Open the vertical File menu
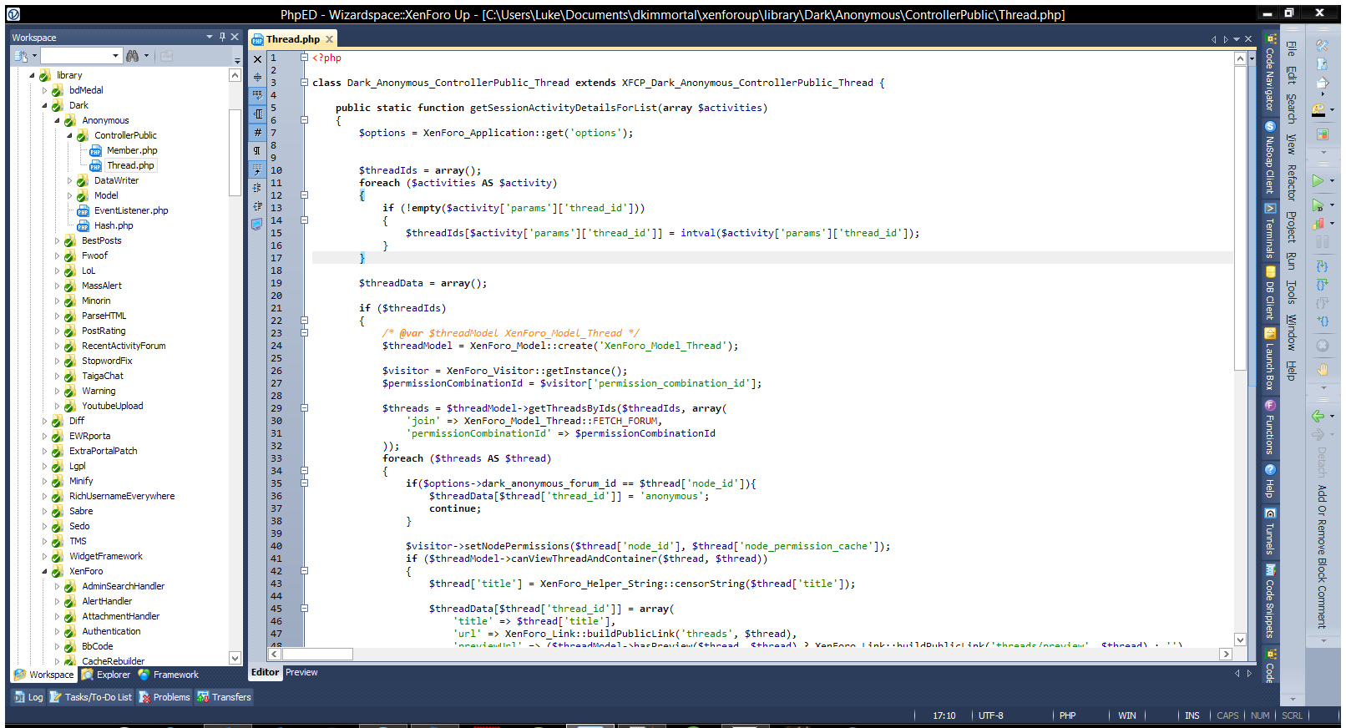This screenshot has height=728, width=1346. click(x=1291, y=48)
